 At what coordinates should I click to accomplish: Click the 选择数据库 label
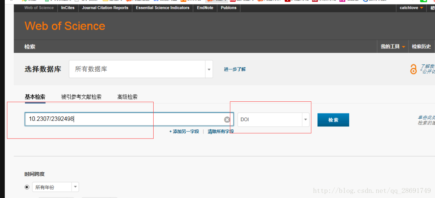(x=43, y=69)
